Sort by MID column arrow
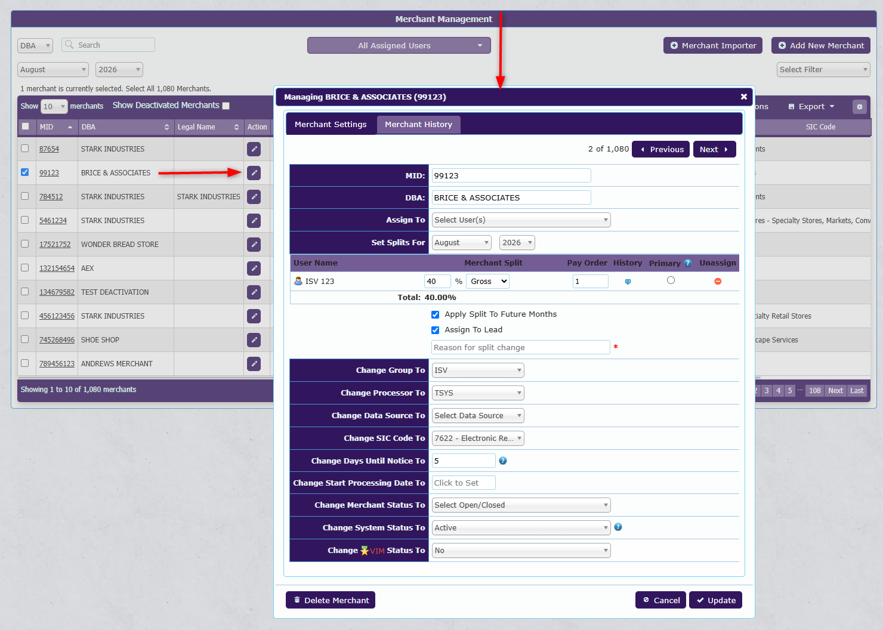 tap(70, 127)
